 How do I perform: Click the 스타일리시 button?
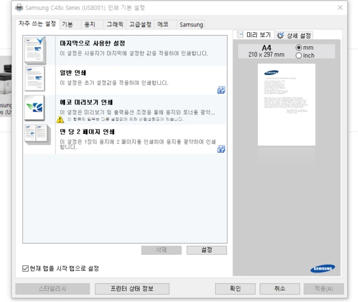tap(53, 289)
